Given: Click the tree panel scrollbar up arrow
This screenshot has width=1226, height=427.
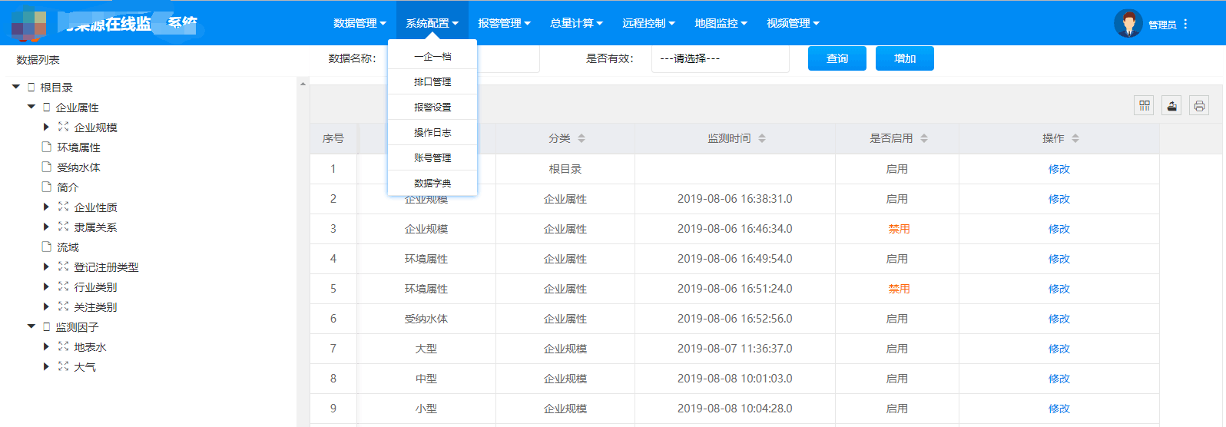Looking at the screenshot, I should [303, 84].
